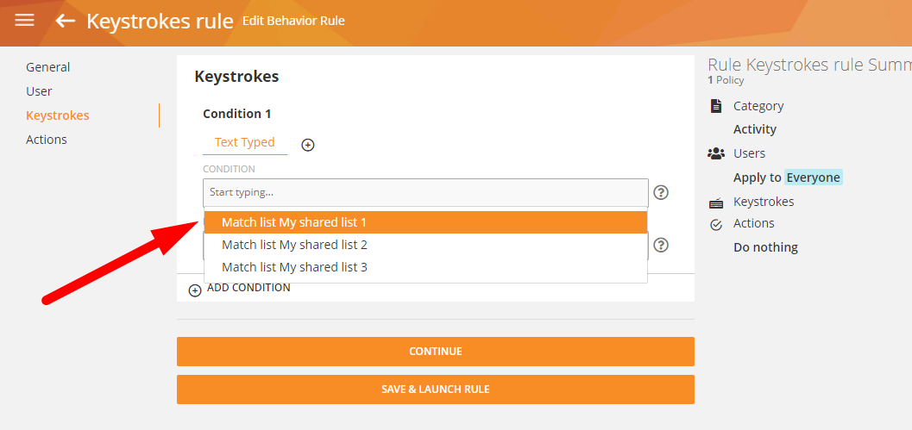Image resolution: width=912 pixels, height=430 pixels.
Task: Click the lower help question mark icon
Action: 661,246
